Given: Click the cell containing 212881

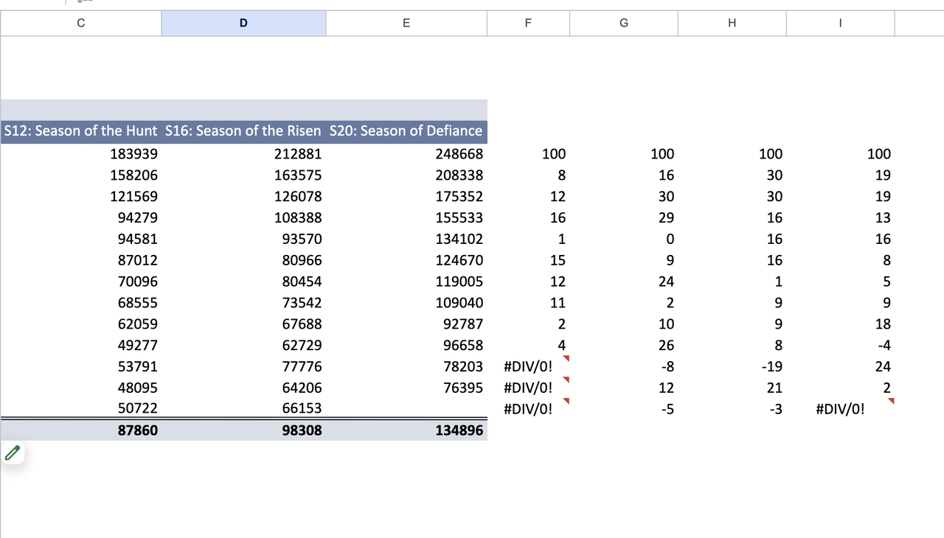Looking at the screenshot, I should pos(243,153).
